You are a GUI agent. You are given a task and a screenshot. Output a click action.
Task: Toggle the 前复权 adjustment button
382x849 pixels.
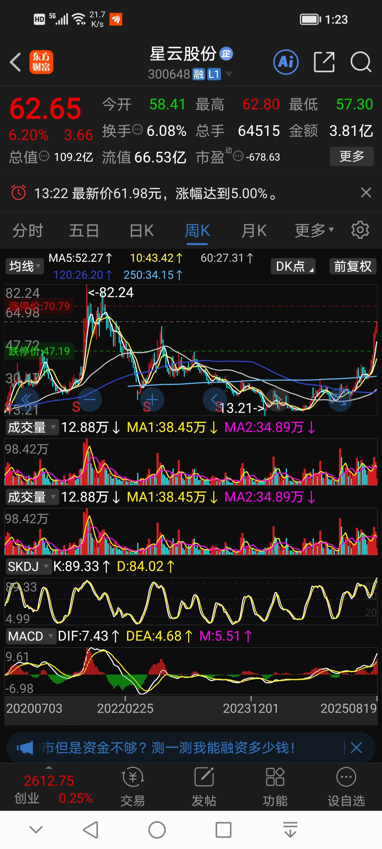click(x=353, y=266)
